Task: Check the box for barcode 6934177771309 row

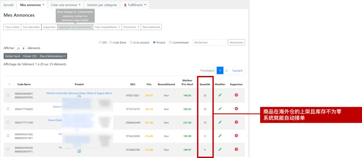Action: (x=8, y=122)
